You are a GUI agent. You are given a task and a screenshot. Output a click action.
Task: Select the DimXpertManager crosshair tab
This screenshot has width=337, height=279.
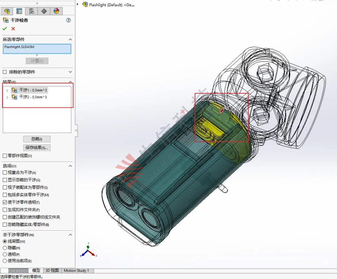[44, 11]
